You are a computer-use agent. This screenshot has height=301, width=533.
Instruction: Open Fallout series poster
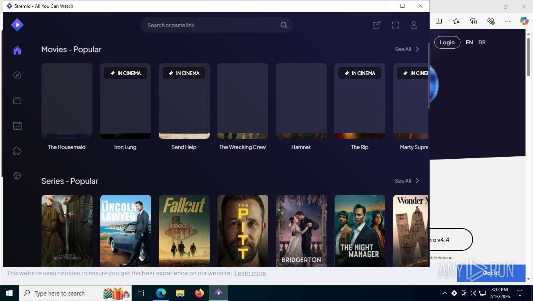point(184,231)
